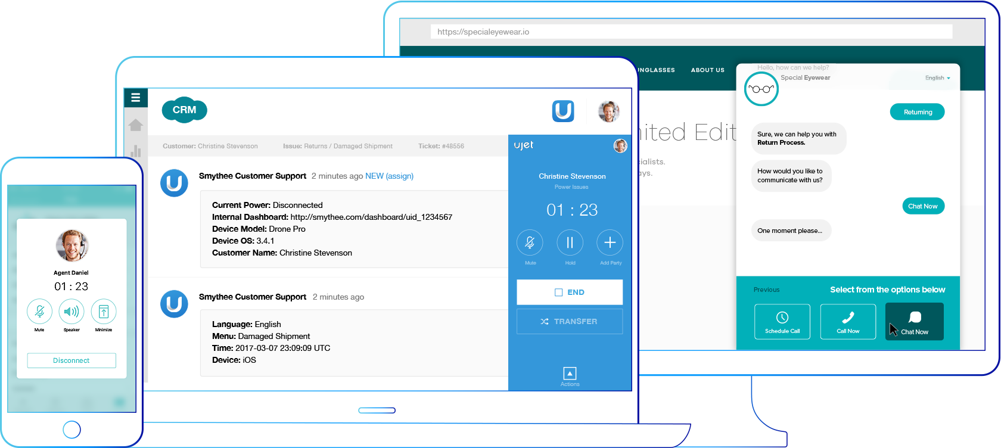
Task: Toggle Speaker on the phone call screen
Action: click(71, 312)
